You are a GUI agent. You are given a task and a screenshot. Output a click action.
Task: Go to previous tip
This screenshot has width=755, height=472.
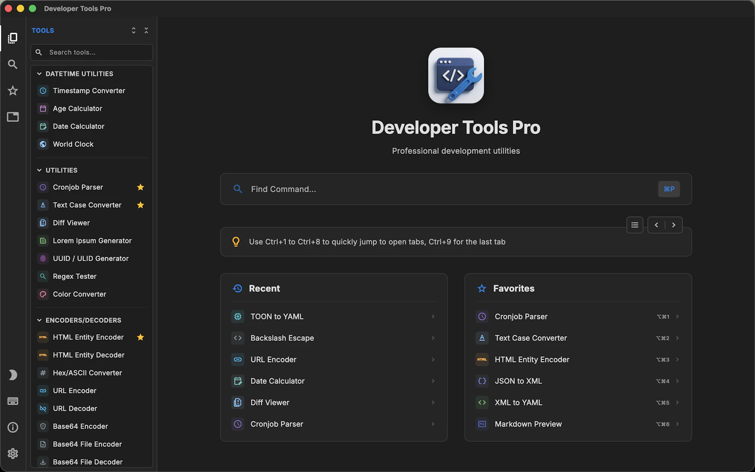tap(656, 225)
